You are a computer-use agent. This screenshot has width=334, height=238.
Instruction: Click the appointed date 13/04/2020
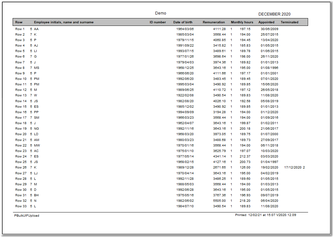270,40
